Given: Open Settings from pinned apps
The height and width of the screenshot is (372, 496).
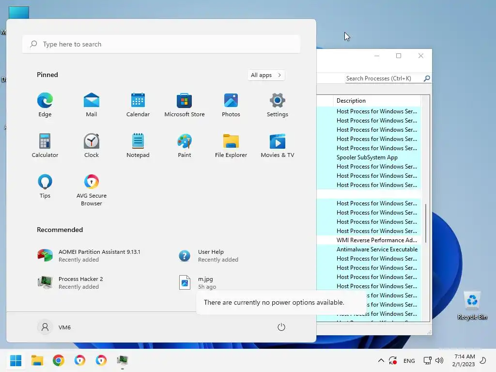Looking at the screenshot, I should [x=278, y=105].
